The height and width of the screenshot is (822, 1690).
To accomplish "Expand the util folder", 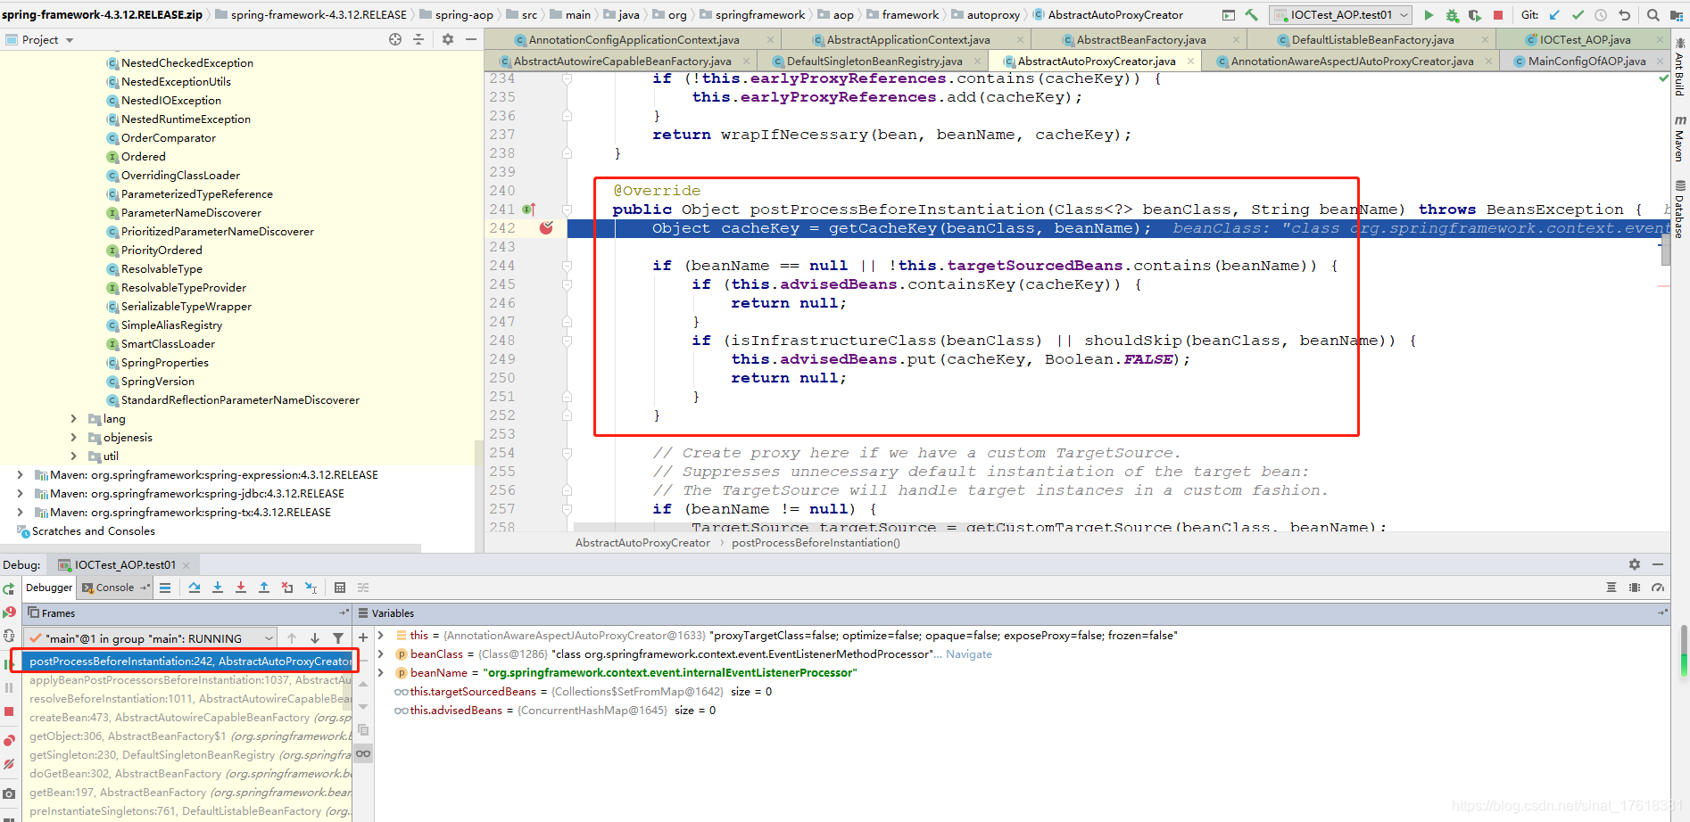I will [73, 456].
